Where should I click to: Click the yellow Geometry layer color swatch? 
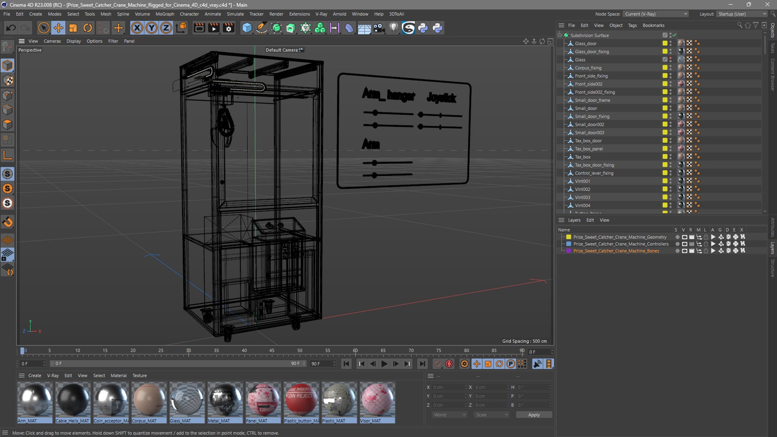pos(569,237)
